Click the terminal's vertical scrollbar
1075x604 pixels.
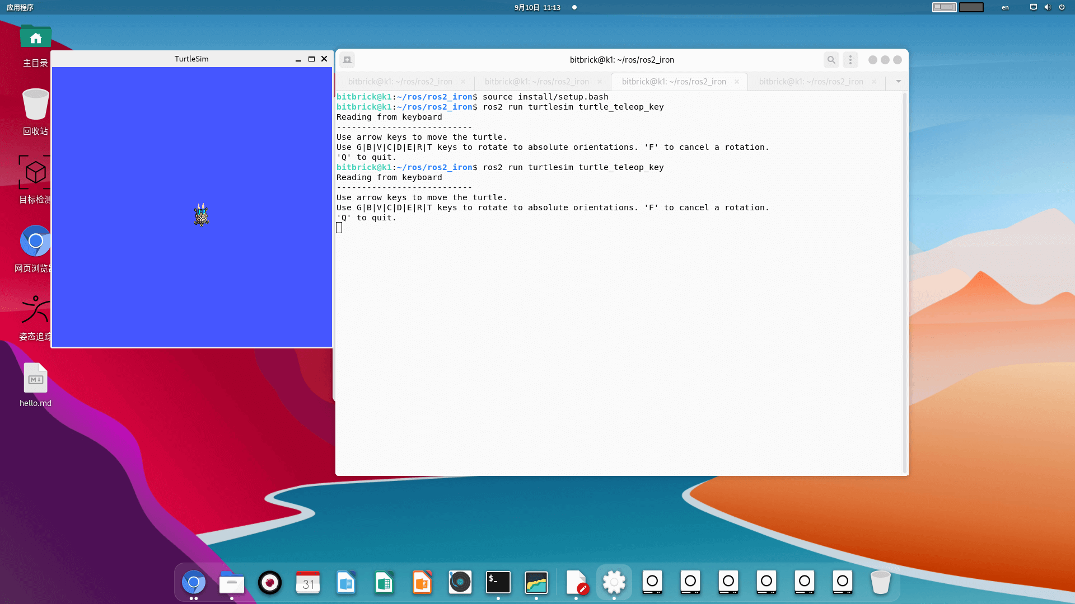905,280
